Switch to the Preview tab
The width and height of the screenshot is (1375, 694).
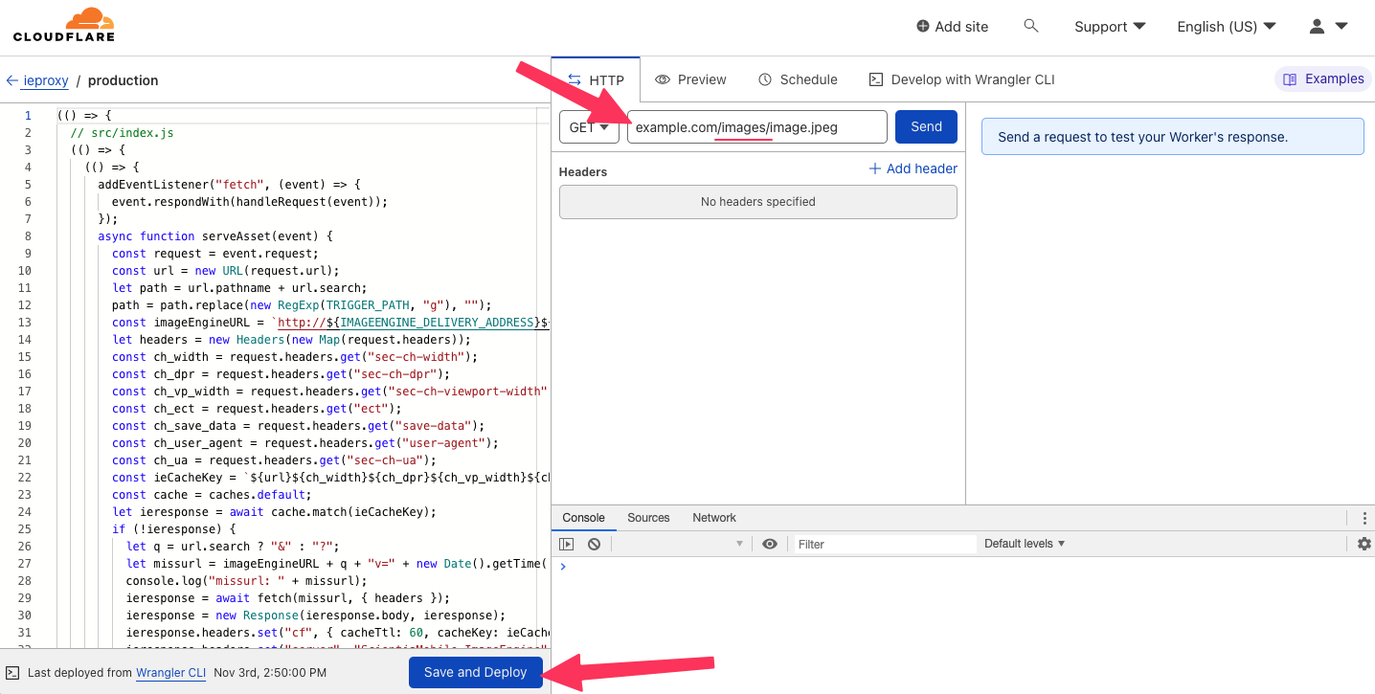pyautogui.click(x=690, y=79)
